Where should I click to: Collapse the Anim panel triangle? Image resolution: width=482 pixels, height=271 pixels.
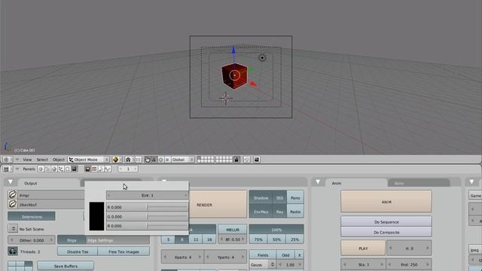pos(318,182)
